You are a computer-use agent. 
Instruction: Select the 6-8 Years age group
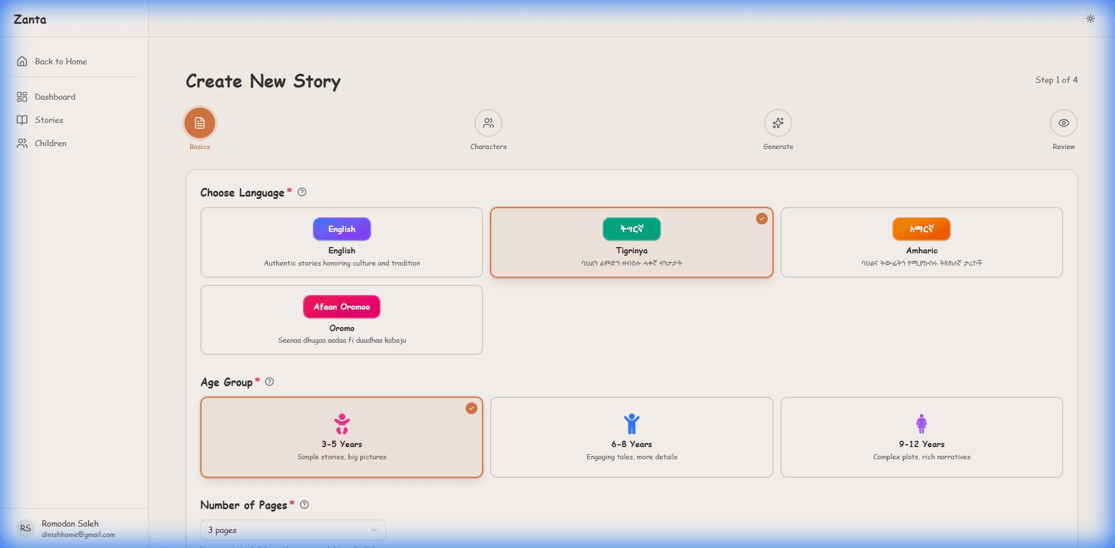[631, 437]
